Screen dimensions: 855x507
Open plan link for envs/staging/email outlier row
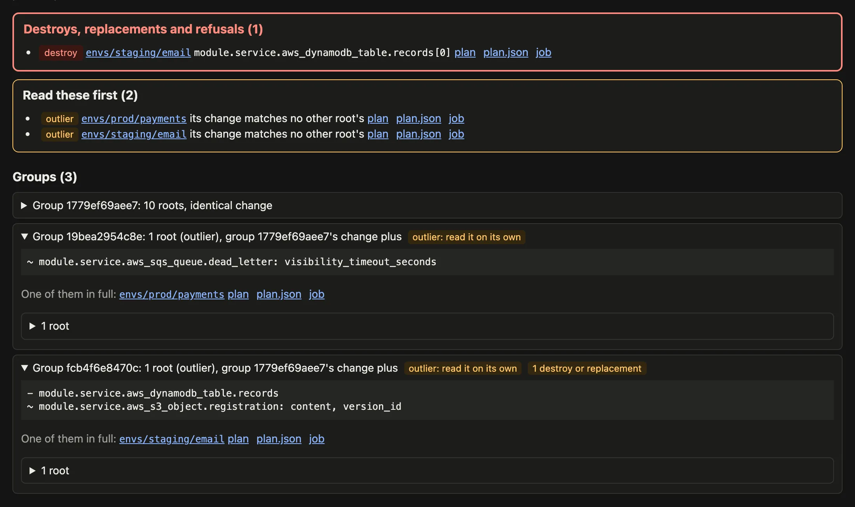click(378, 134)
